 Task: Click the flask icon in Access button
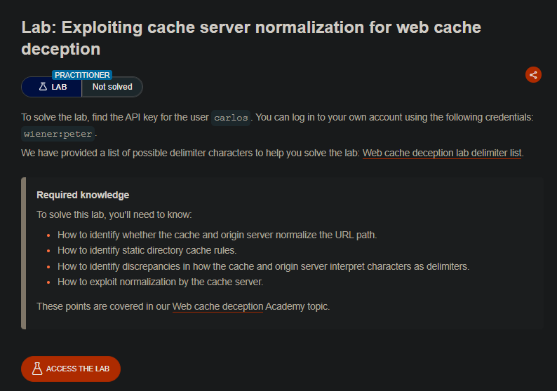37,369
